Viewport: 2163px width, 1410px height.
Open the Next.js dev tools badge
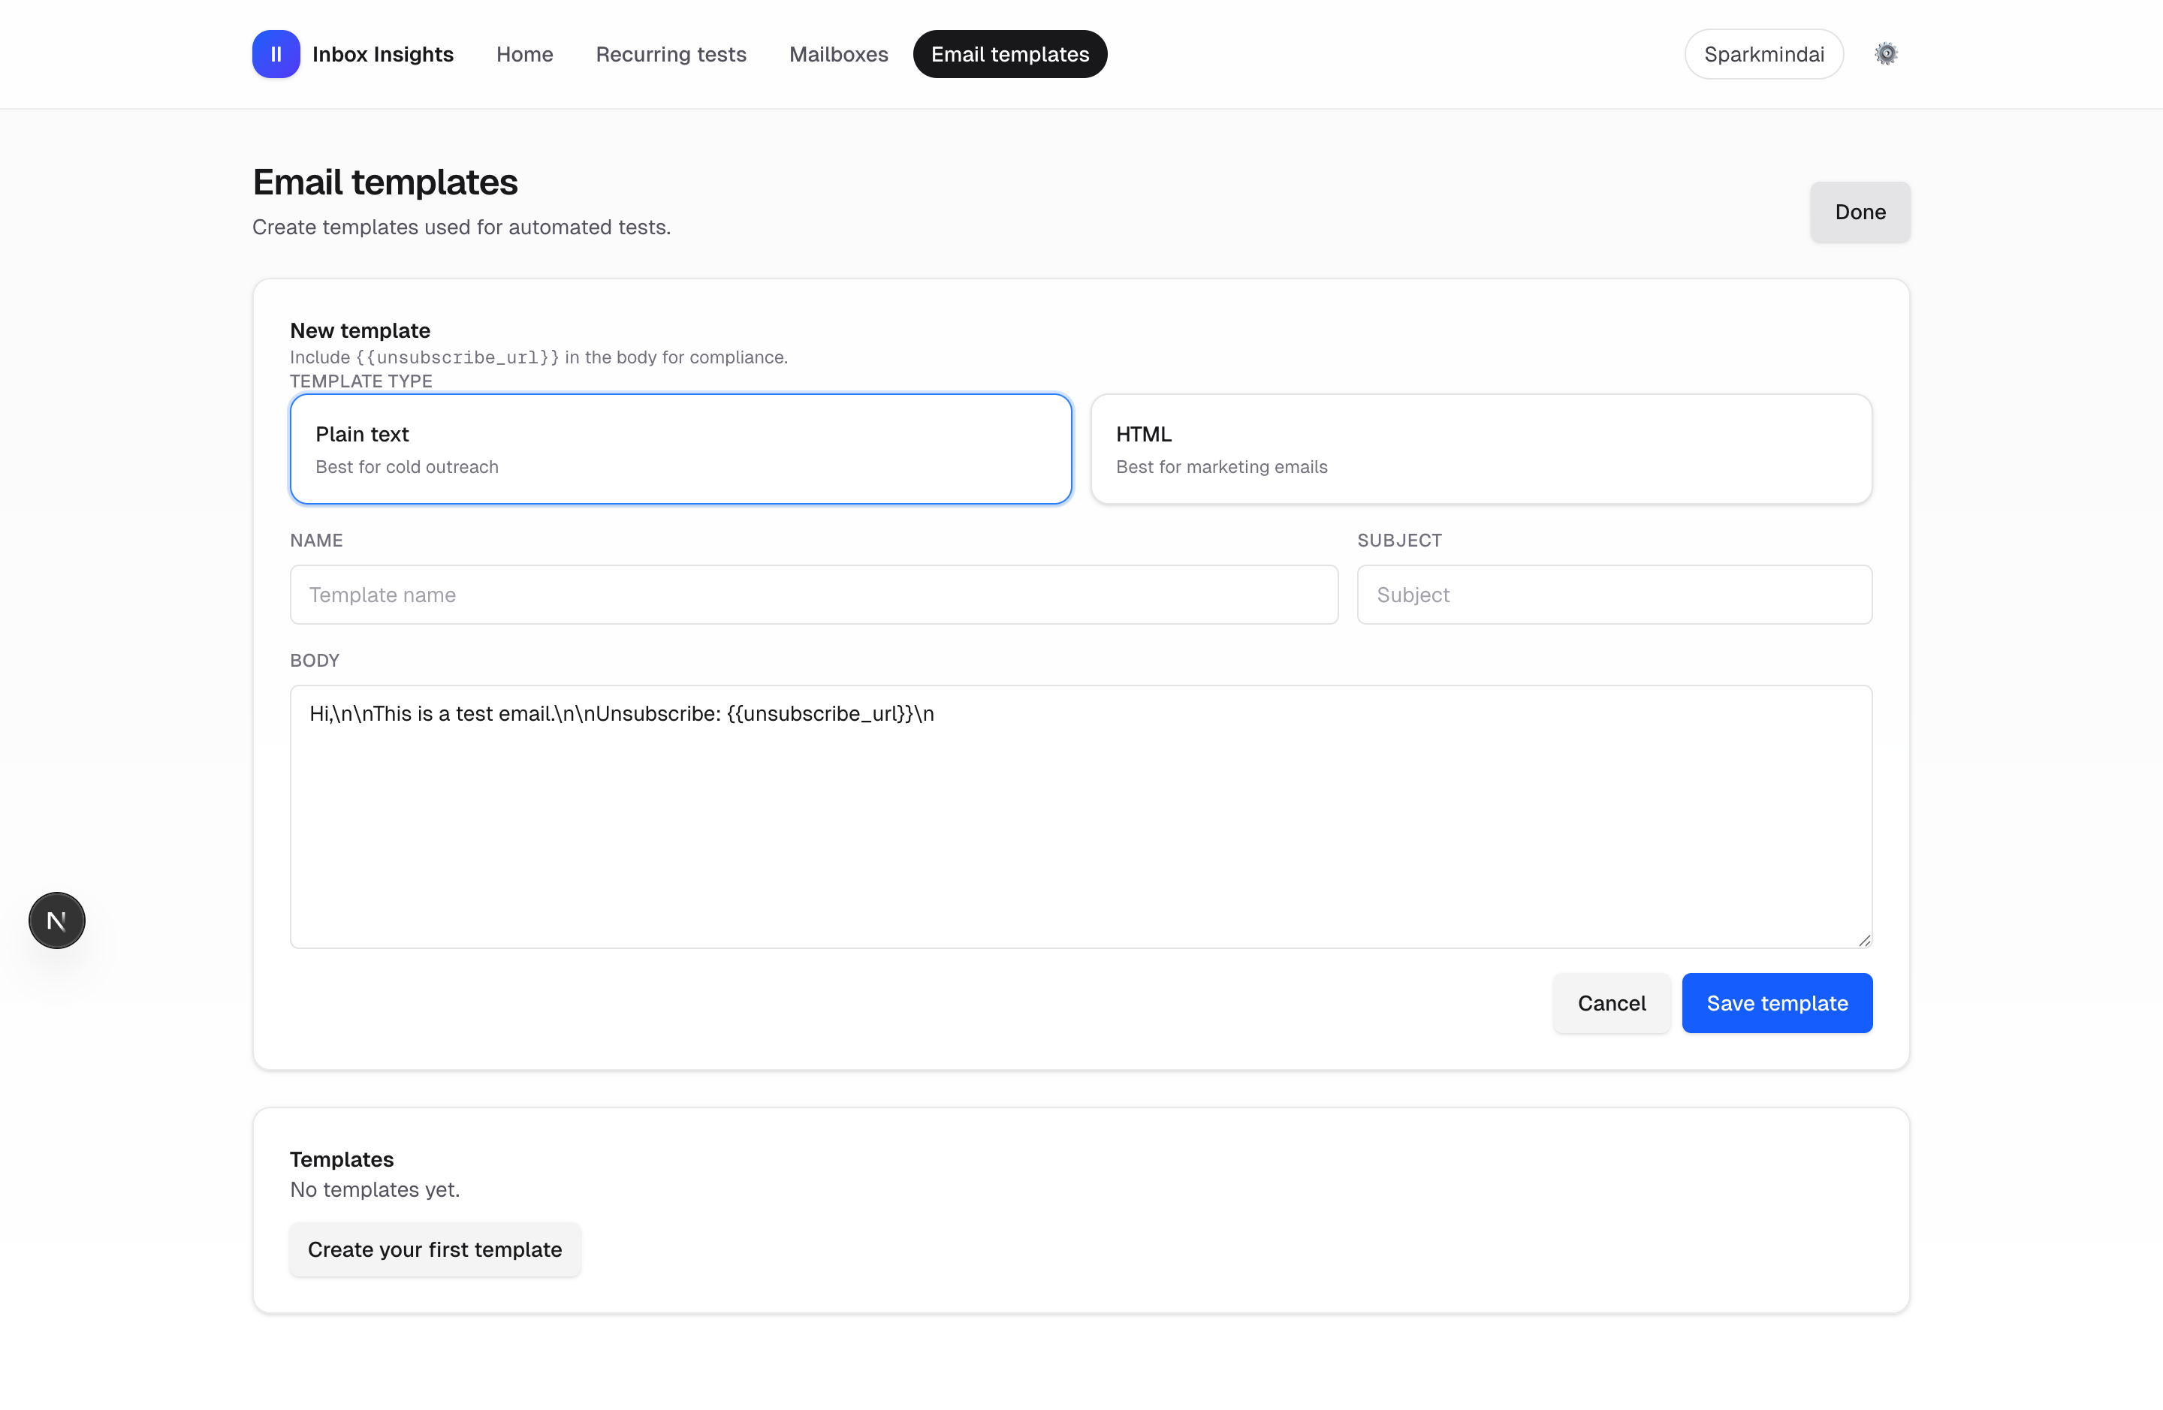click(x=56, y=920)
